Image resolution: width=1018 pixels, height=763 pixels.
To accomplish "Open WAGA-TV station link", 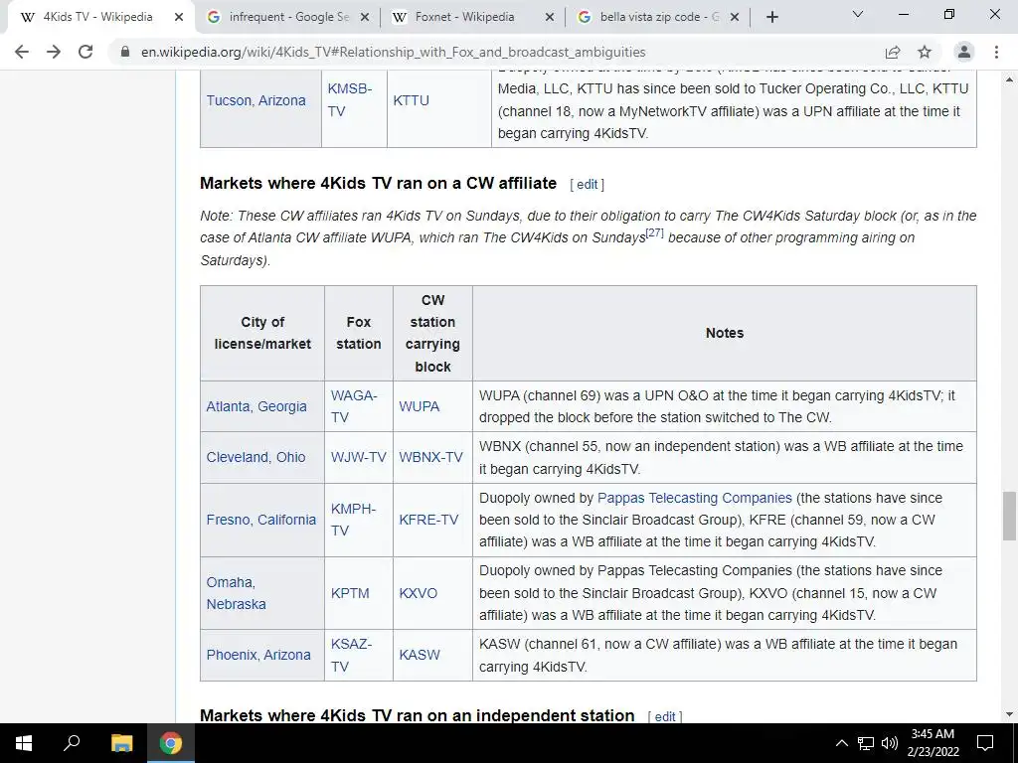I will tap(353, 406).
